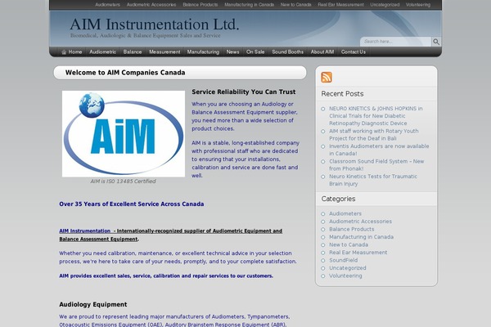Image resolution: width=491 pixels, height=327 pixels.
Task: Open the On Sale menu item
Action: (255, 52)
